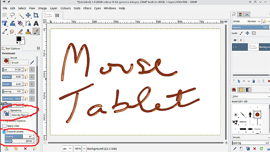Viewport: 270px width, 152px height.
Task: Open the Windows menu
Action: coord(110,8)
